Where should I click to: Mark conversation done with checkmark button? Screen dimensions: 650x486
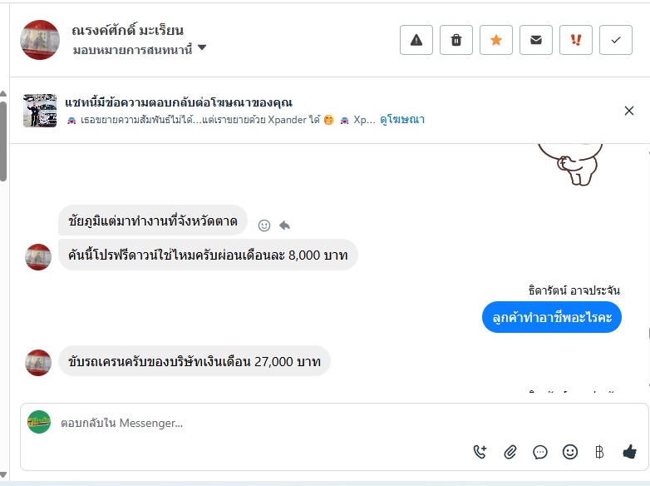click(616, 40)
